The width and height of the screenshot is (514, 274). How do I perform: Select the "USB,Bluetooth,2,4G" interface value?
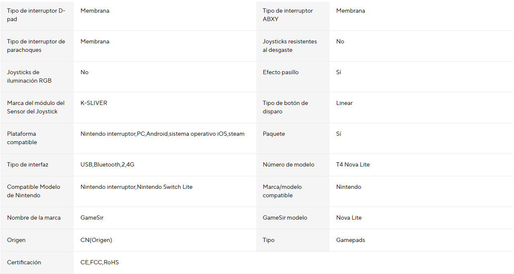coord(107,164)
